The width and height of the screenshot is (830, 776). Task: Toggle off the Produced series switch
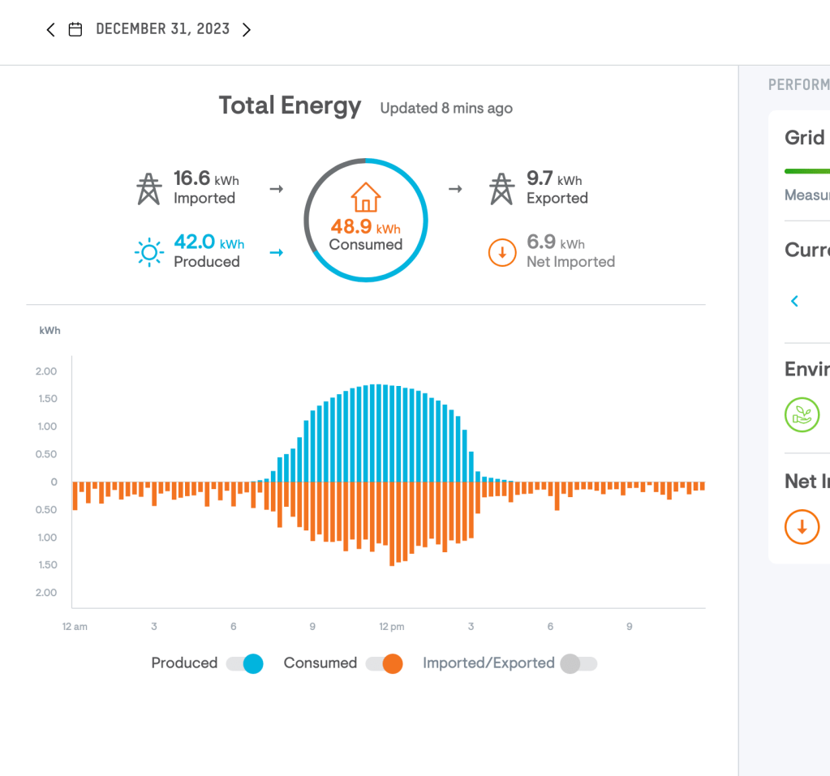pyautogui.click(x=245, y=663)
